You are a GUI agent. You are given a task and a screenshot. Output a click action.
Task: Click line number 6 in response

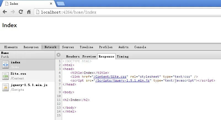pyautogui.click(x=60, y=80)
